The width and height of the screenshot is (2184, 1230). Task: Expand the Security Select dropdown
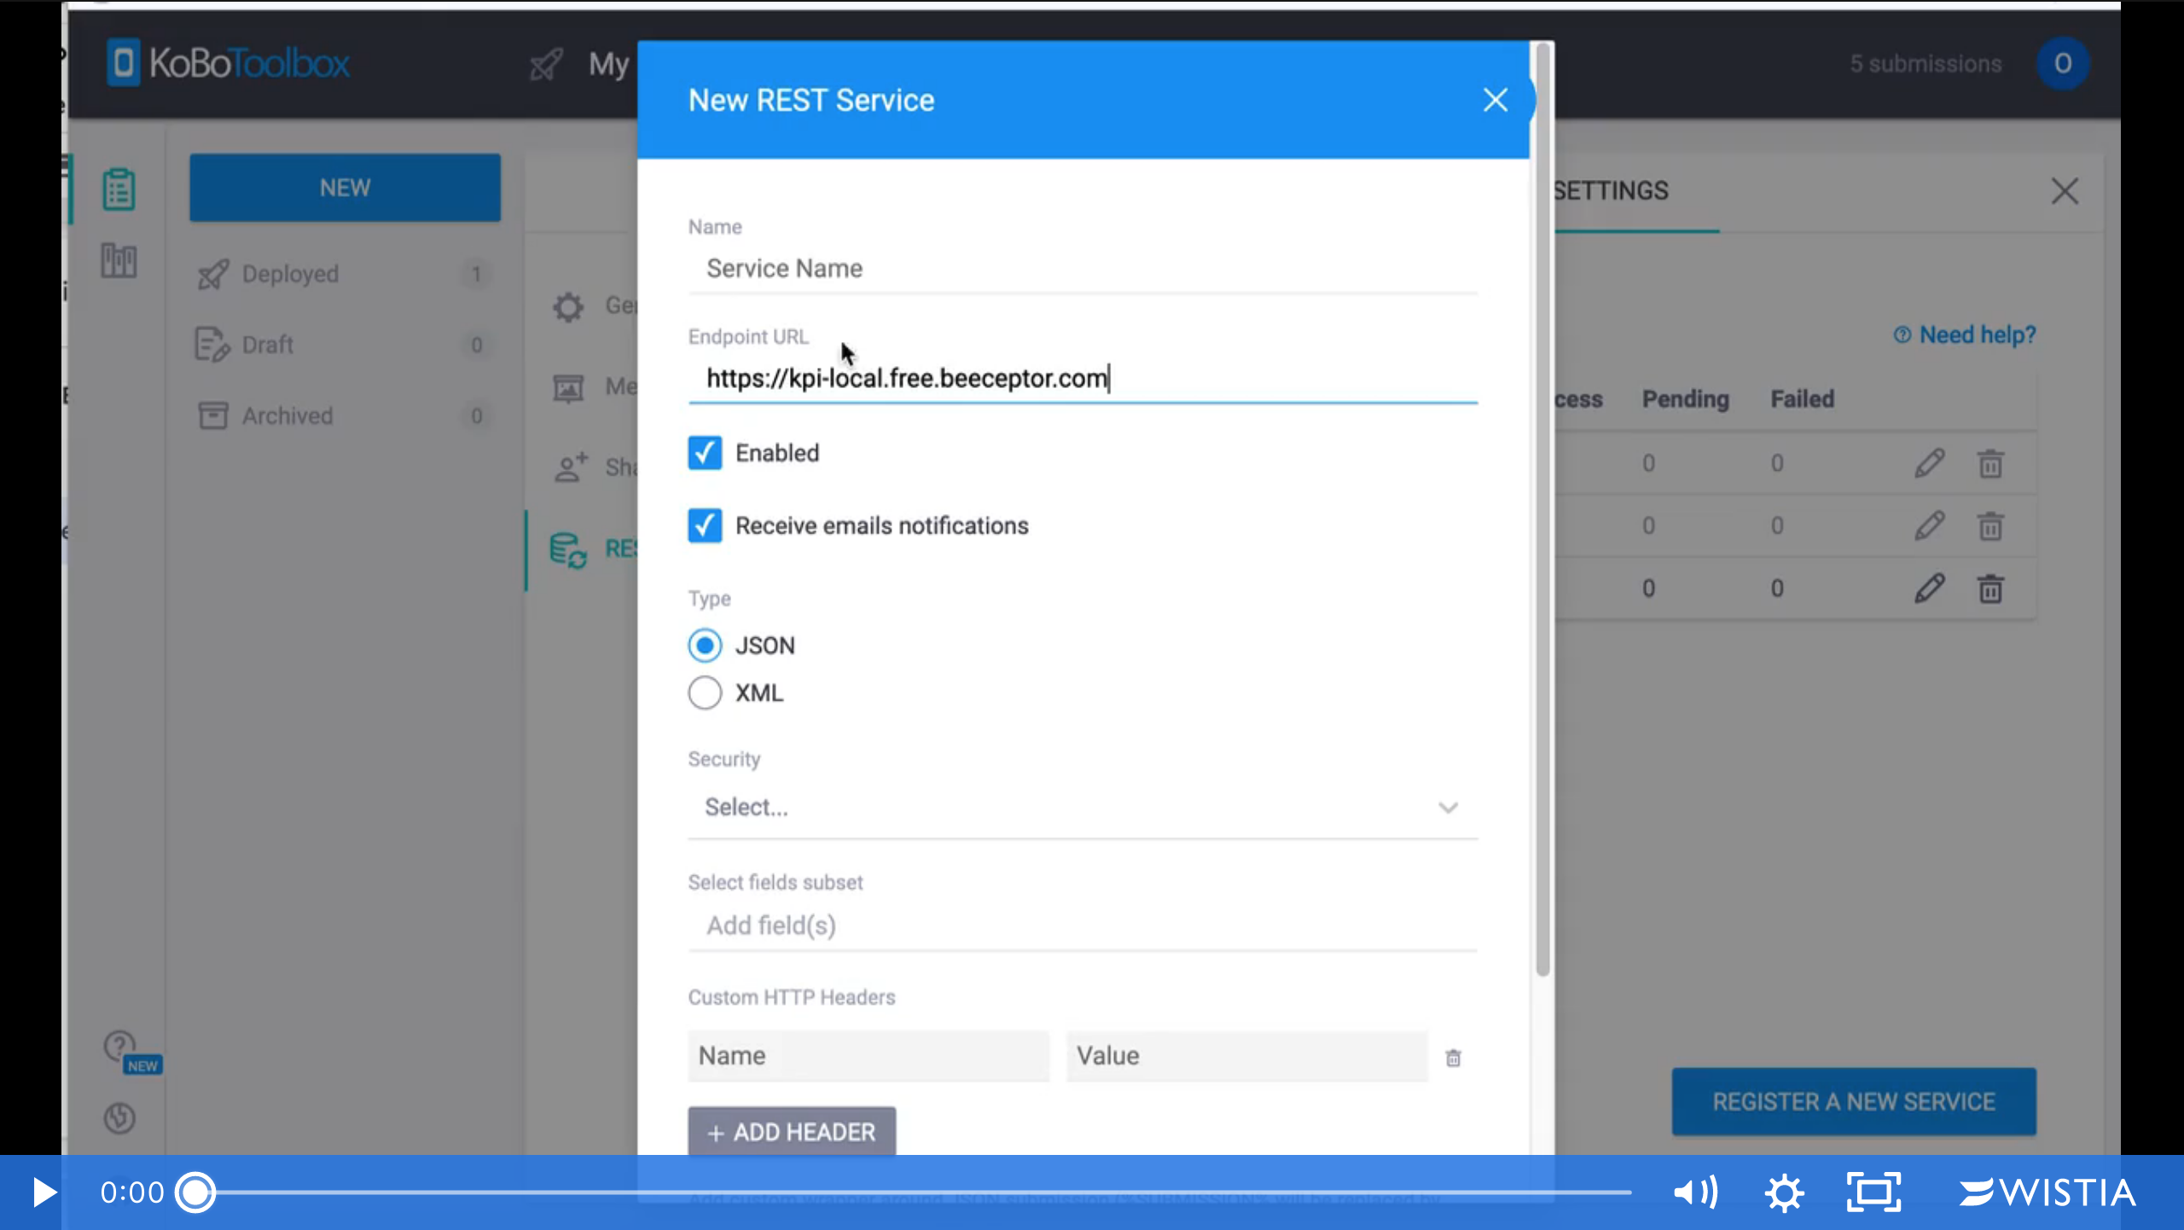[1082, 807]
